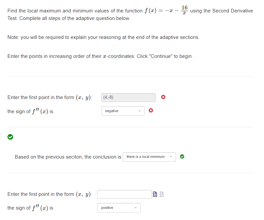Viewport: 264px width, 220px height.
Task: Click the empty first point entry box
Action: (x=124, y=194)
